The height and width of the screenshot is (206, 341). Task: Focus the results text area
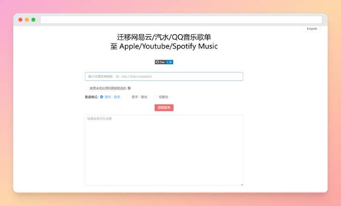tap(164, 150)
